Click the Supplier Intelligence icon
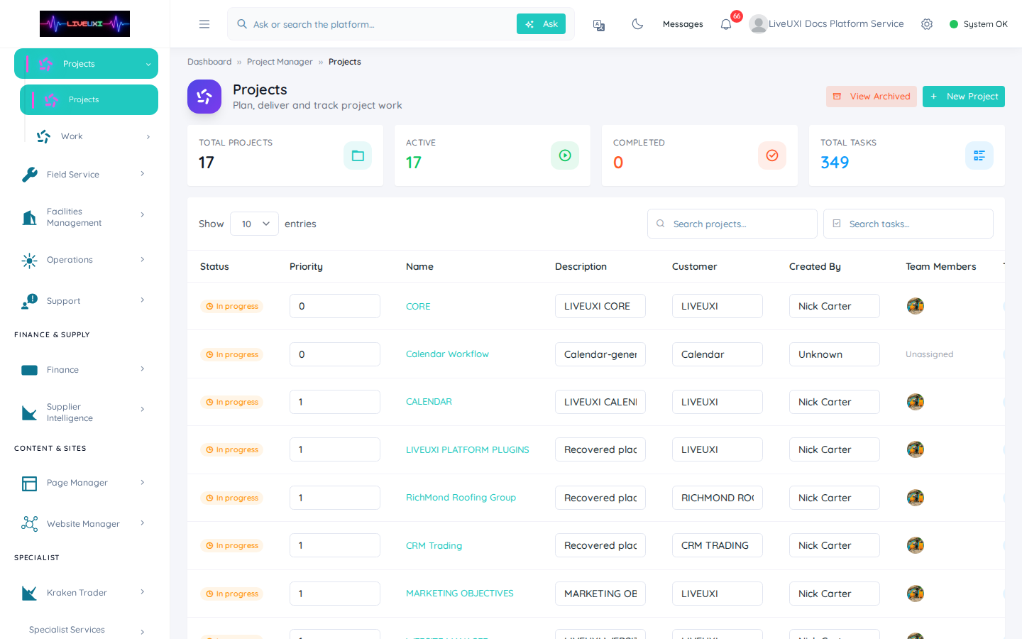Image resolution: width=1022 pixels, height=639 pixels. point(30,413)
